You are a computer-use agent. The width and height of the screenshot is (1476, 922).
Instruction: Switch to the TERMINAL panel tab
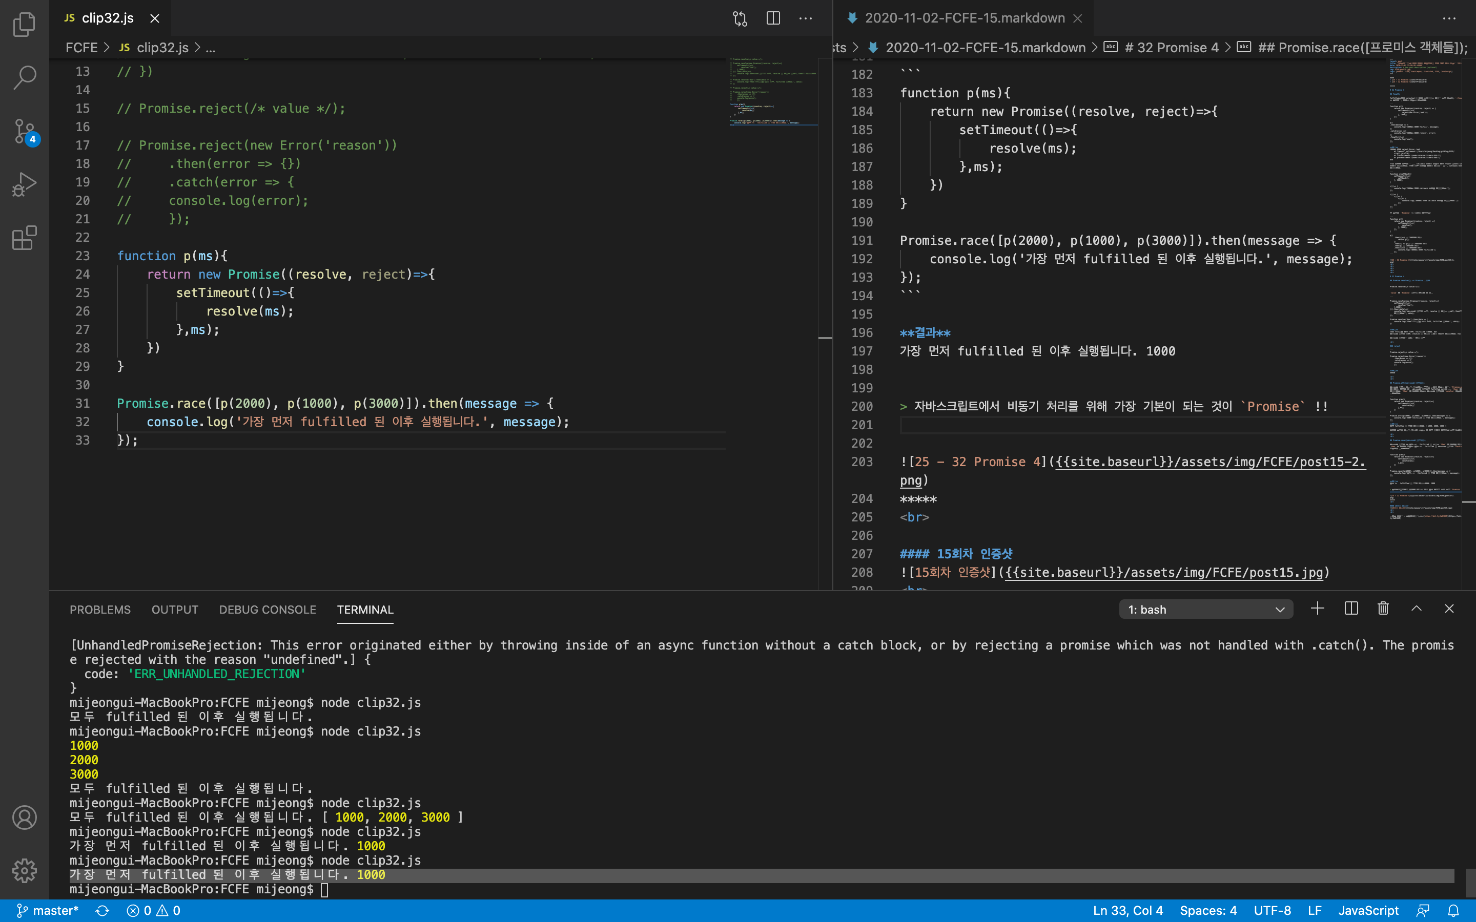click(x=365, y=610)
